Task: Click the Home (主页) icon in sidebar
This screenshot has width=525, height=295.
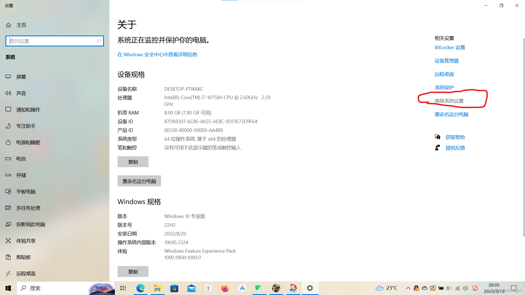Action: pos(8,25)
